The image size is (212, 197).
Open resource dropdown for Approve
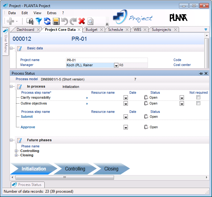point(126,127)
